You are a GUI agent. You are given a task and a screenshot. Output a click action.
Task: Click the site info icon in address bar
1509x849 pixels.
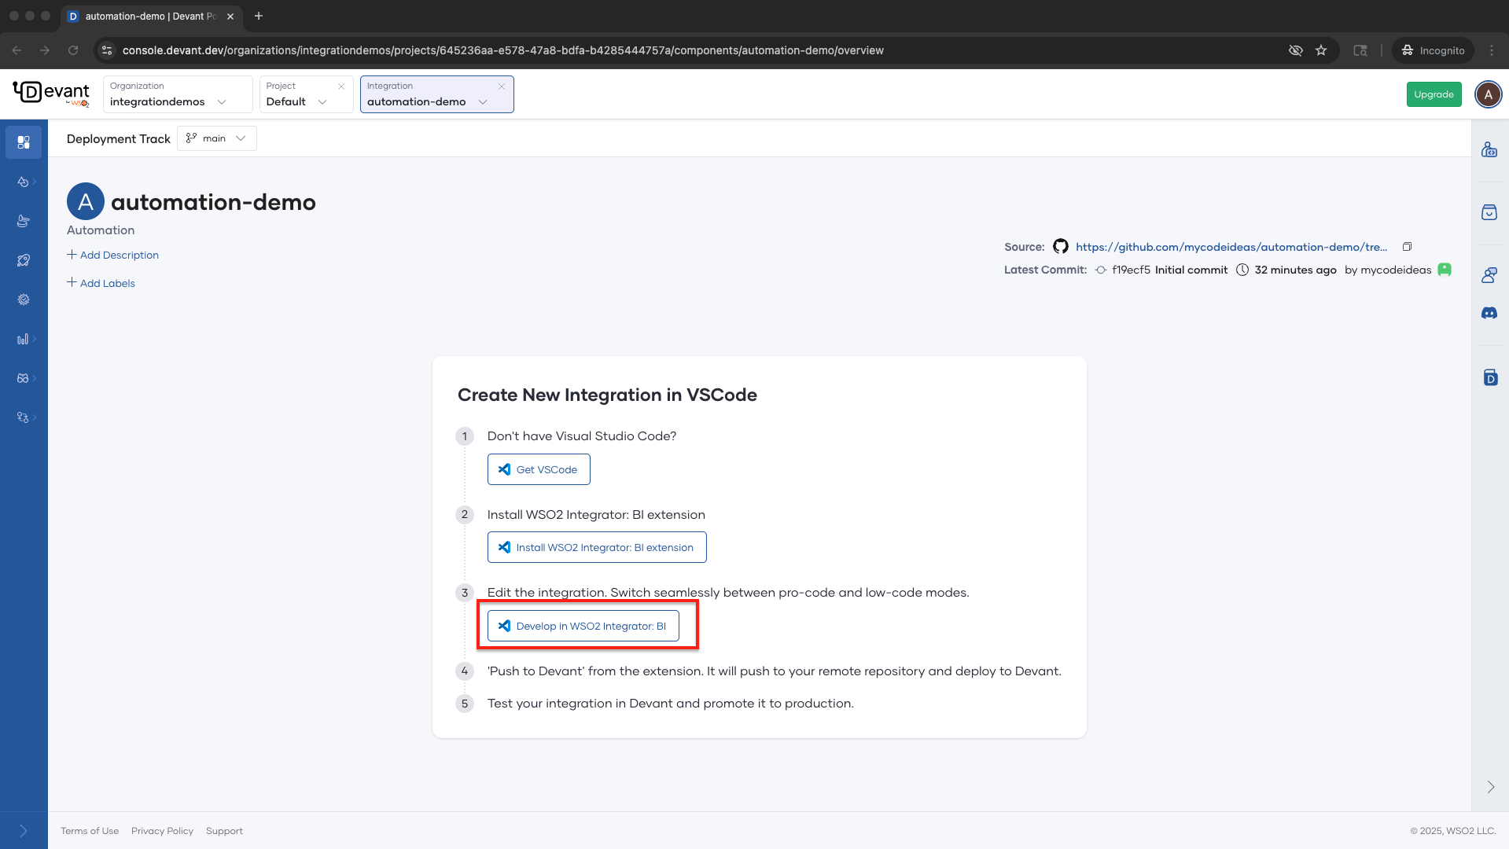pos(107,50)
